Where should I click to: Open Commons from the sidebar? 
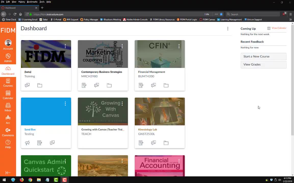tap(8, 132)
